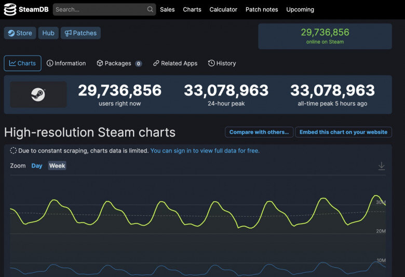Click the 20M axis label
The image size is (405, 277).
tap(381, 231)
